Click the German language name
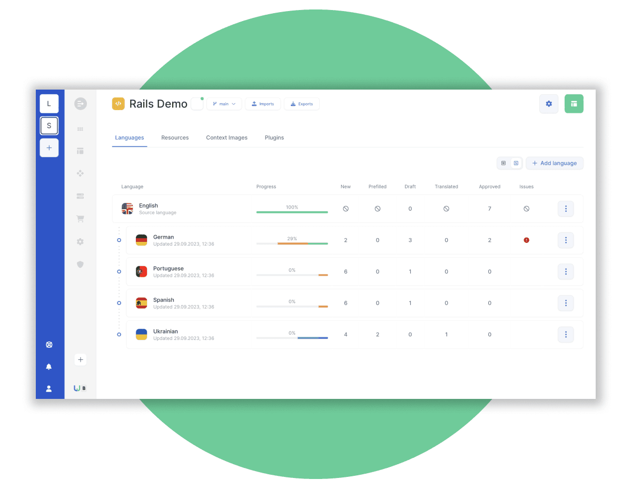The image size is (632, 489). point(163,237)
